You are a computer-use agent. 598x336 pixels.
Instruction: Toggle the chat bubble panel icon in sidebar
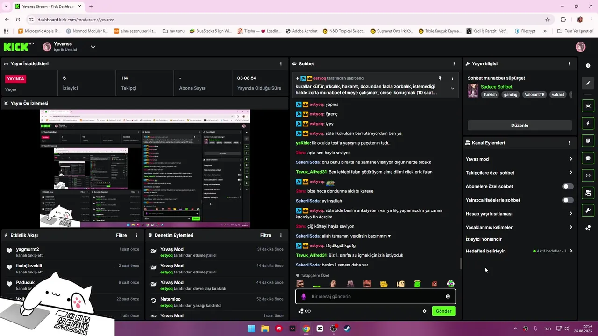pos(588,158)
